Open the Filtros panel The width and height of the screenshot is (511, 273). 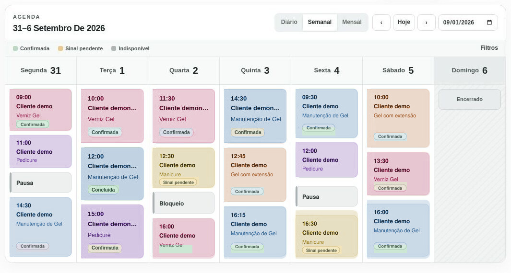click(x=489, y=48)
